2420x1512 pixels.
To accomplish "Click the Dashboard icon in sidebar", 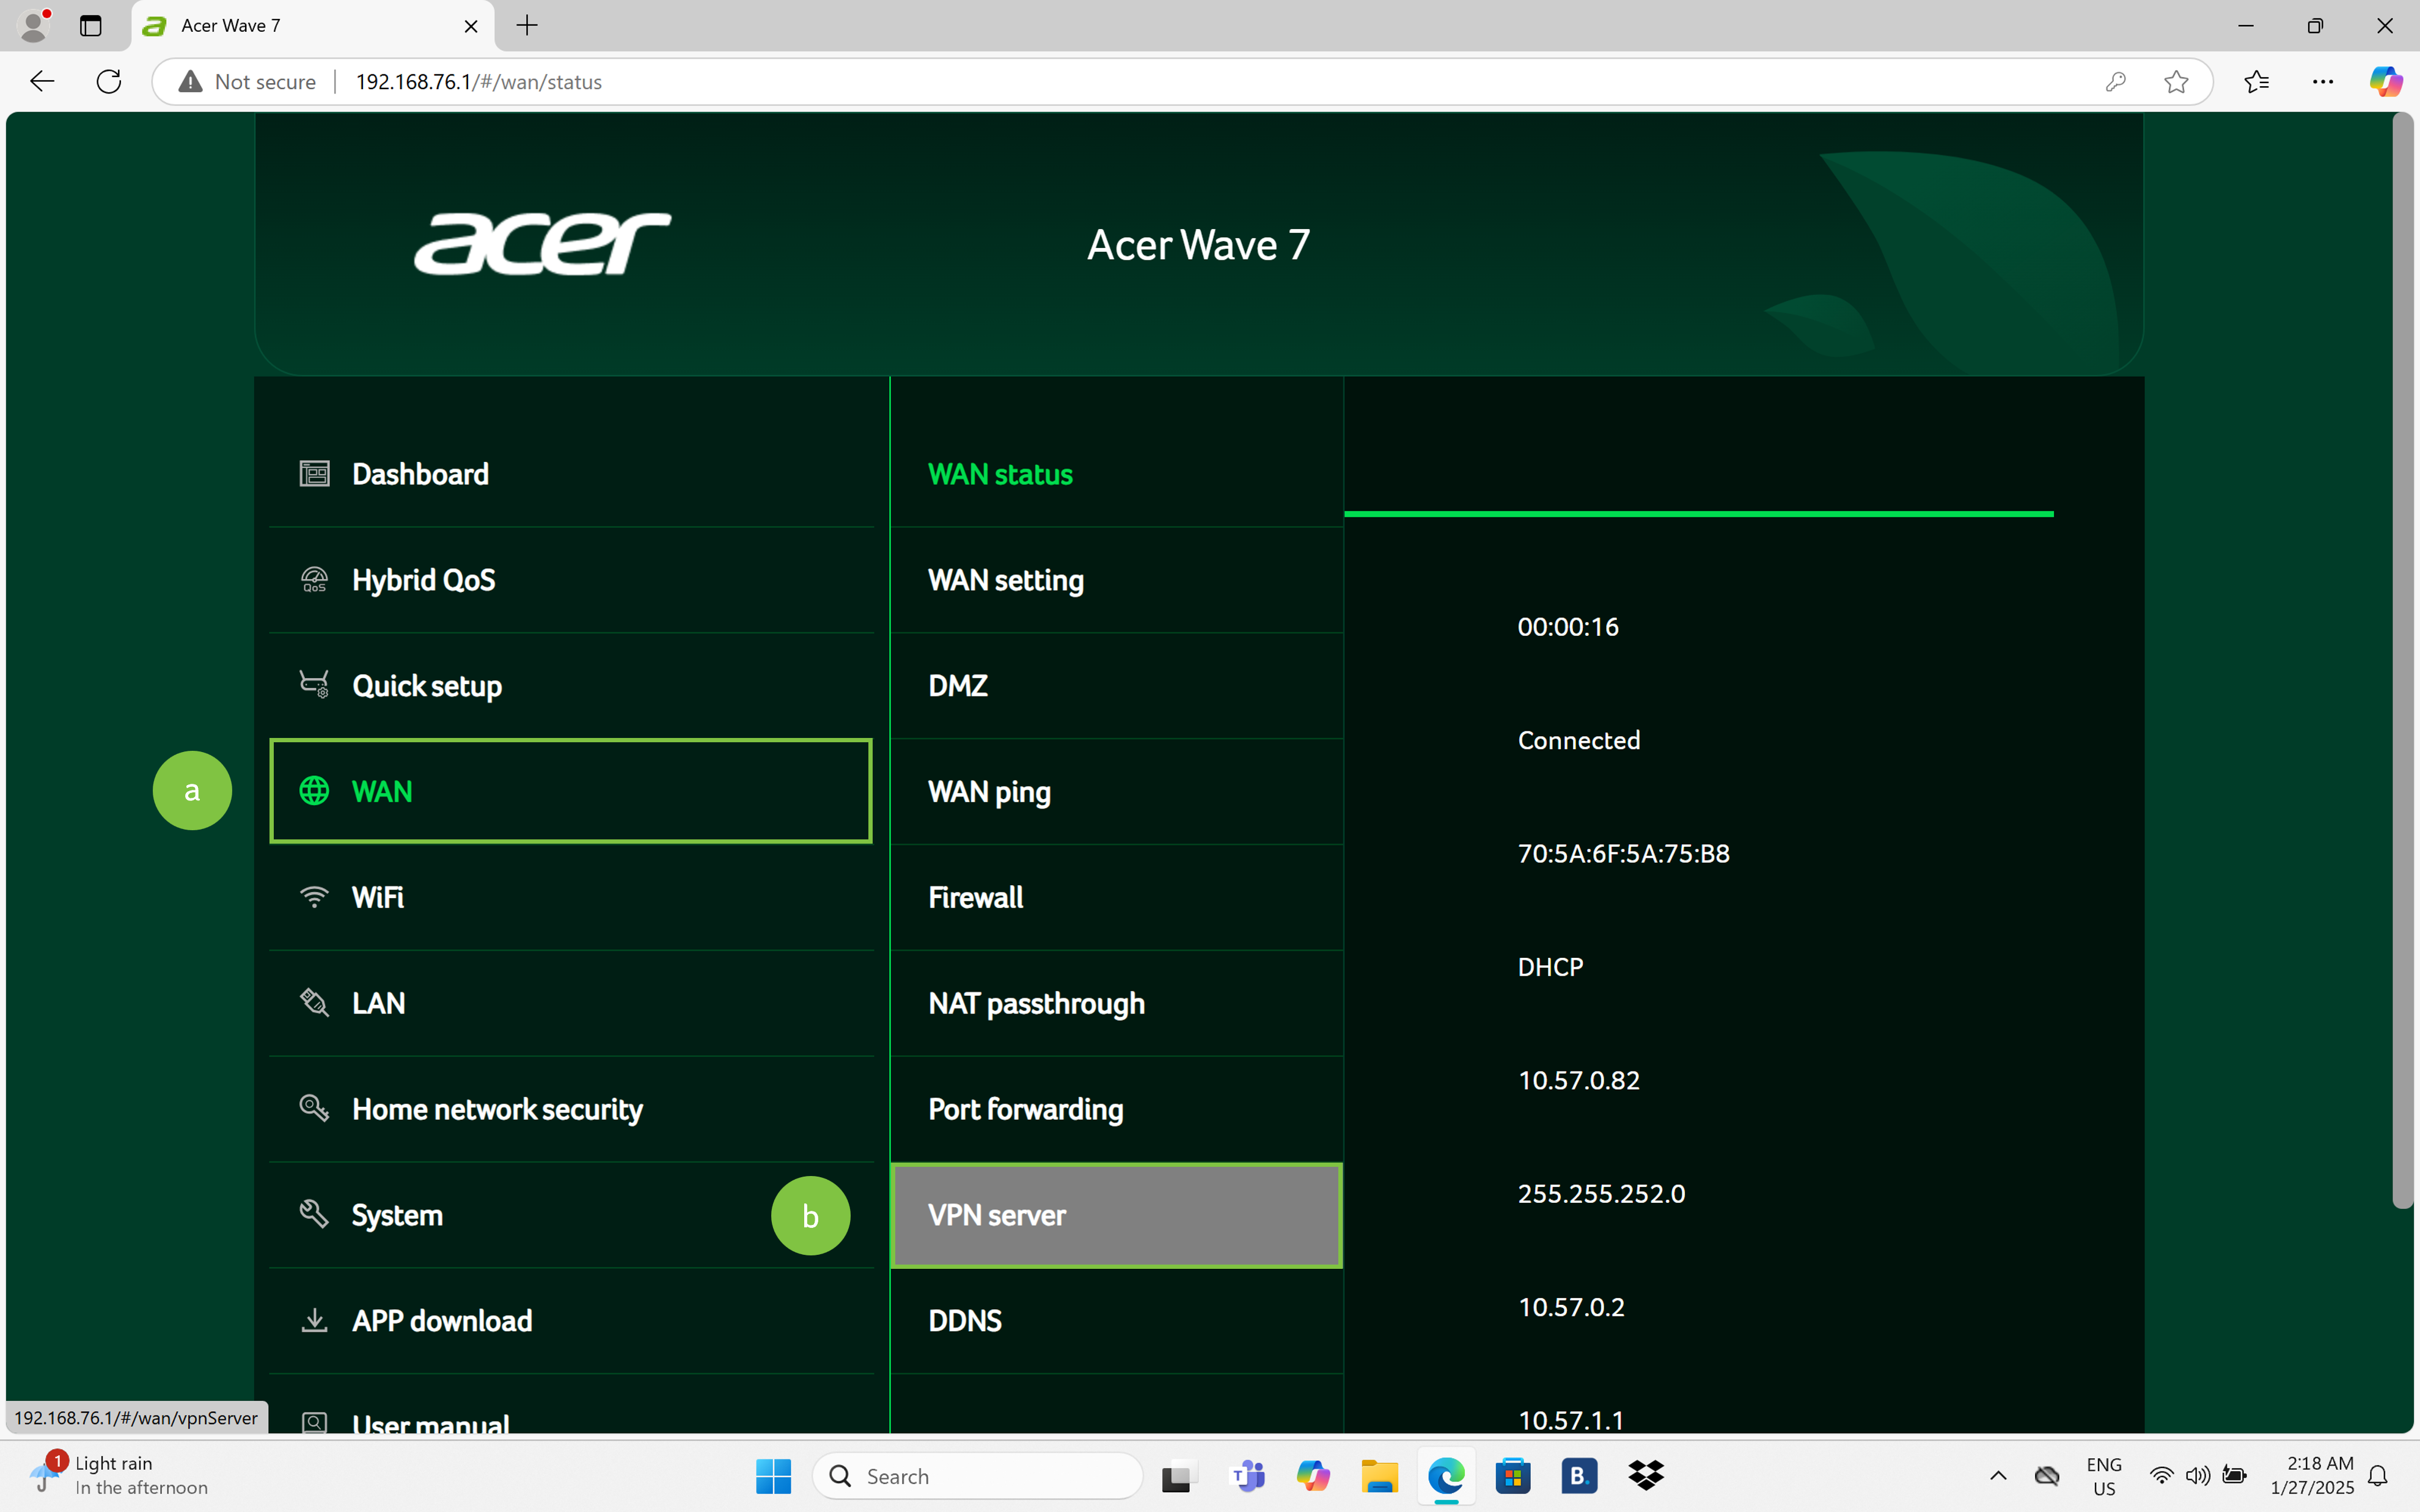I will pos(314,473).
